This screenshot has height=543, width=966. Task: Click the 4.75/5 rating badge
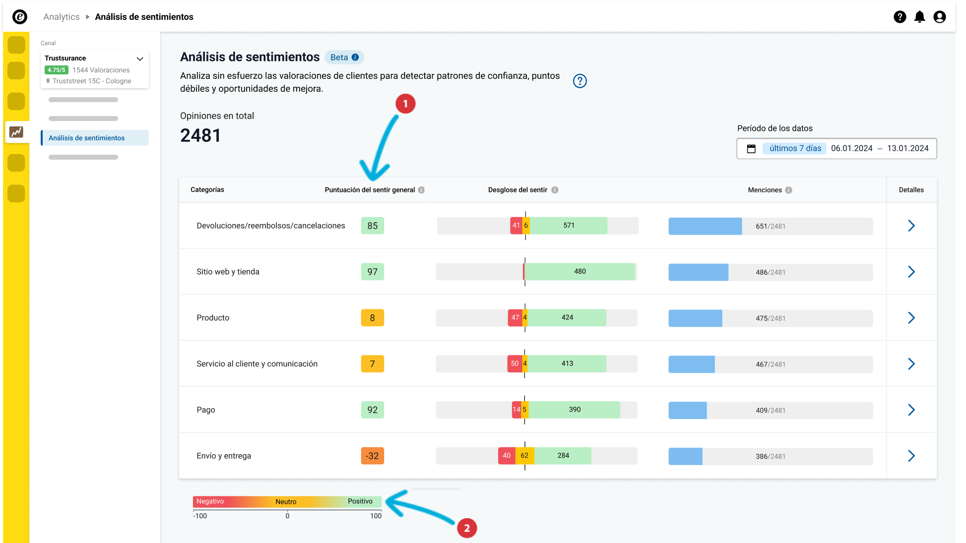pos(56,70)
